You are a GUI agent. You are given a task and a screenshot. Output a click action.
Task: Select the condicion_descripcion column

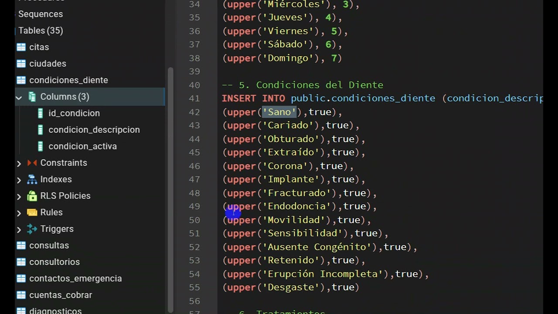tap(94, 130)
